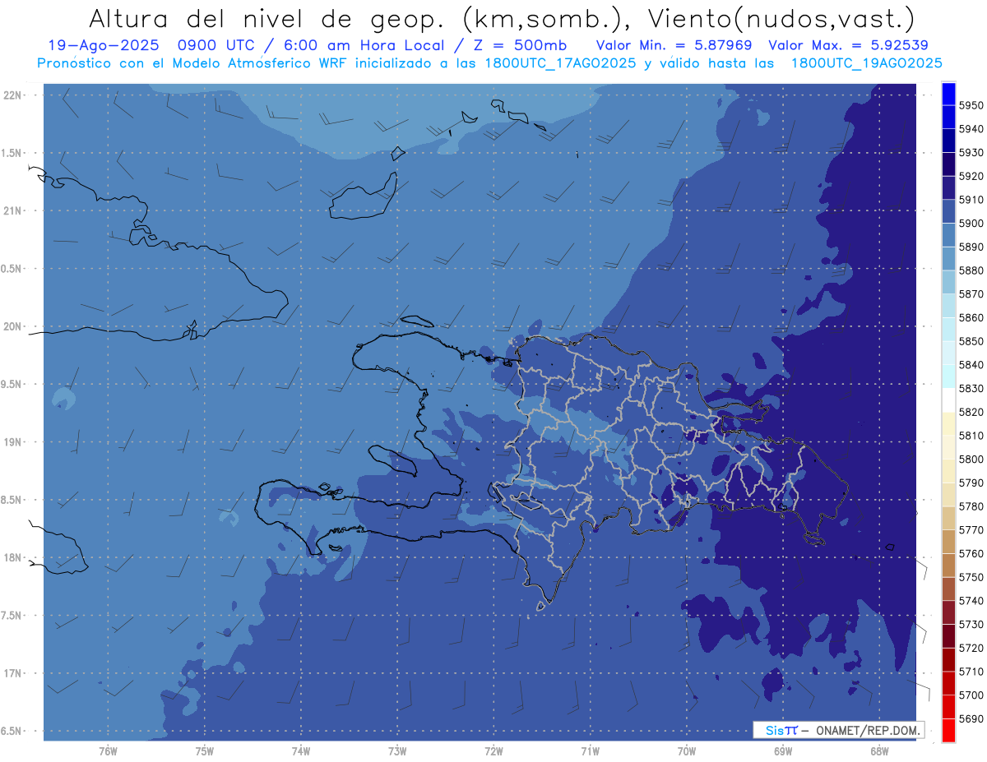987x762 pixels.
Task: Click the 21N latitude axis label
Action: pos(14,211)
